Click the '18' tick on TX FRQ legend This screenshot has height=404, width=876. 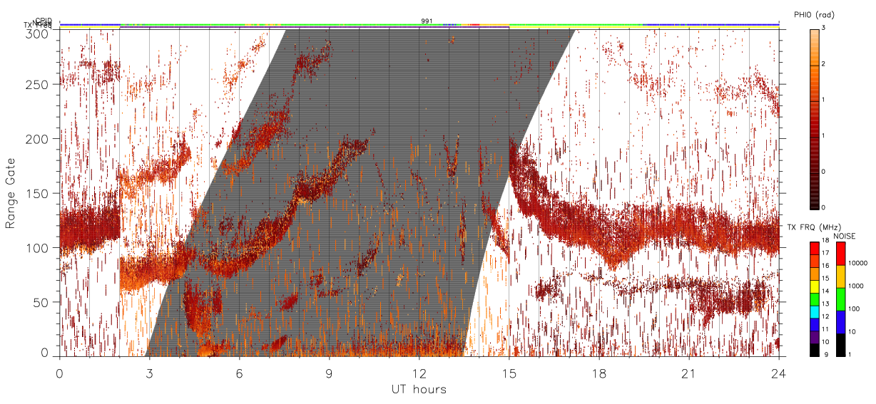click(x=825, y=240)
